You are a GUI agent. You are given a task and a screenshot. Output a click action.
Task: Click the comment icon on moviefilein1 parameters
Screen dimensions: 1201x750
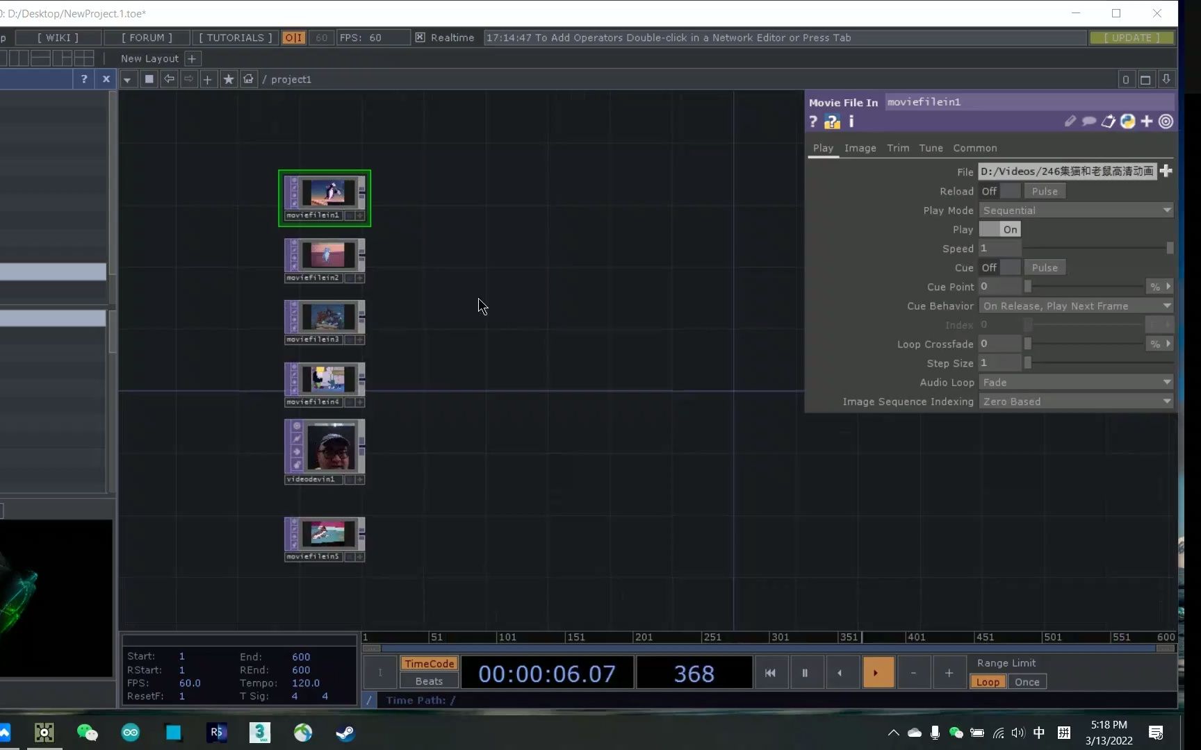tap(1088, 121)
